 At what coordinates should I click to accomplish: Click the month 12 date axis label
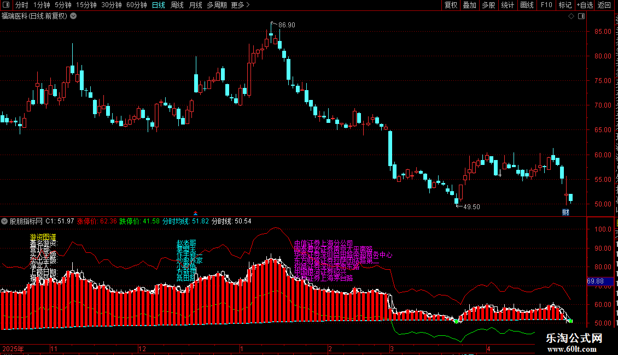[142, 348]
